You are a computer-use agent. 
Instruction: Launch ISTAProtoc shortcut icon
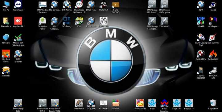click(164, 22)
